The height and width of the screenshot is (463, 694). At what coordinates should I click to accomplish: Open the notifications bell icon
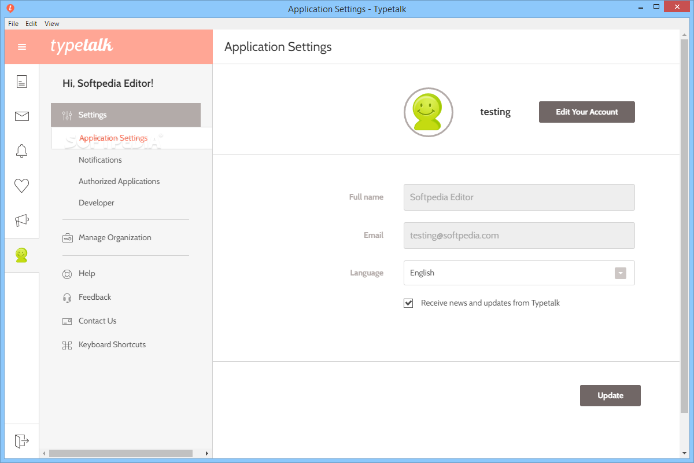pos(22,151)
